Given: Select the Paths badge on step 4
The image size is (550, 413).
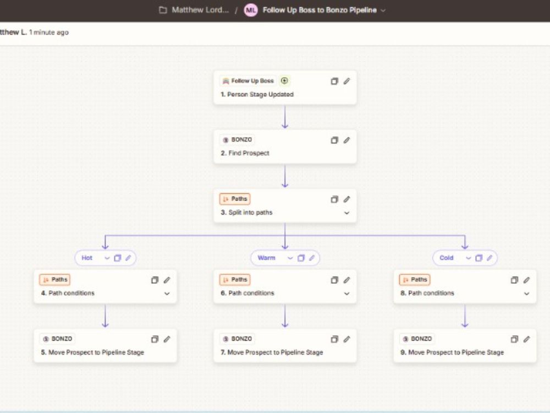Looking at the screenshot, I should pyautogui.click(x=54, y=280).
